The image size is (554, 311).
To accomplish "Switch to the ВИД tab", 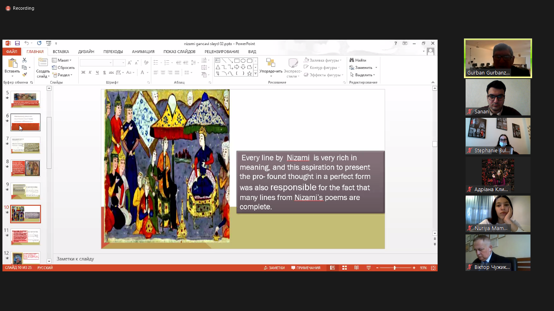I will (252, 52).
